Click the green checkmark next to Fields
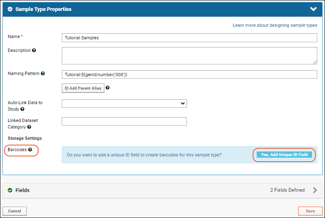The width and height of the screenshot is (325, 218). [10, 190]
